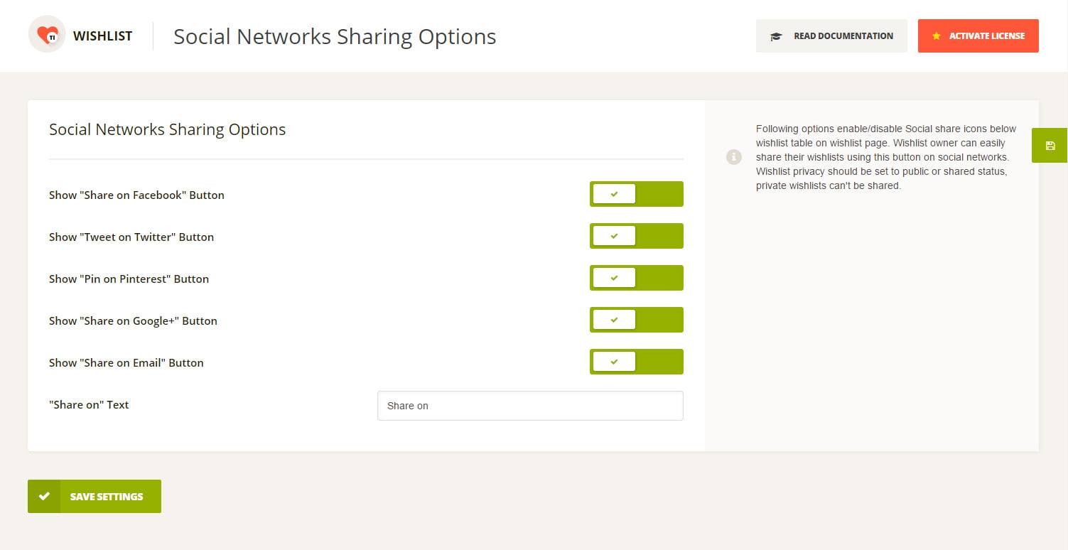Save changes with Save Settings button
Viewport: 1068px width, 550px height.
[x=95, y=496]
